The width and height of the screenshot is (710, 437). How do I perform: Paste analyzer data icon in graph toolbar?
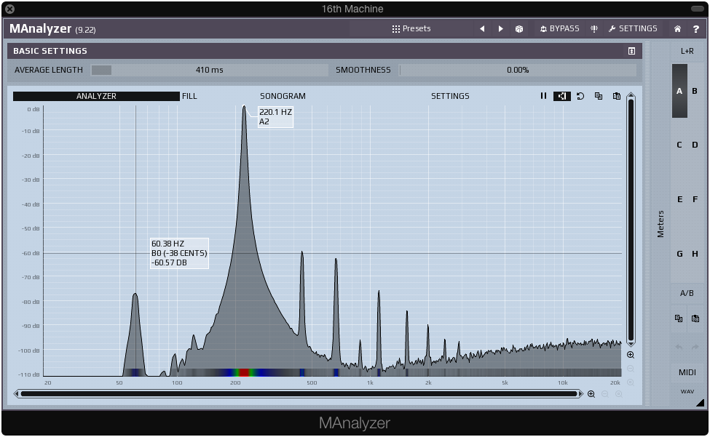(617, 96)
